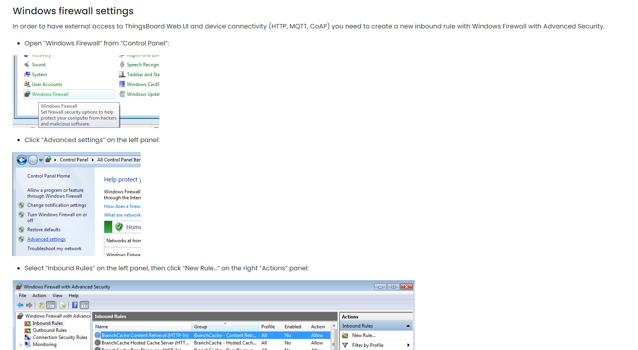
Task: Click Allow a program or feature through Windows Firewall
Action: [x=55, y=193]
